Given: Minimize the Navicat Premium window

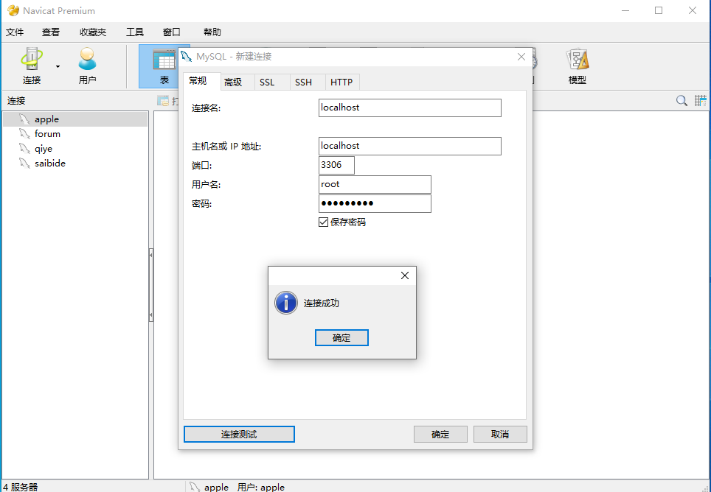Looking at the screenshot, I should point(625,10).
